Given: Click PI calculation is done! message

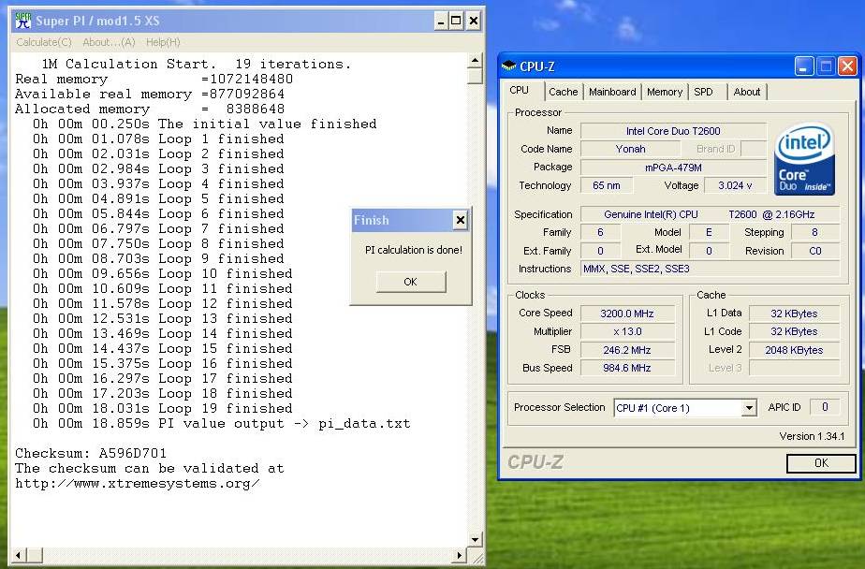Looking at the screenshot, I should 414,250.
